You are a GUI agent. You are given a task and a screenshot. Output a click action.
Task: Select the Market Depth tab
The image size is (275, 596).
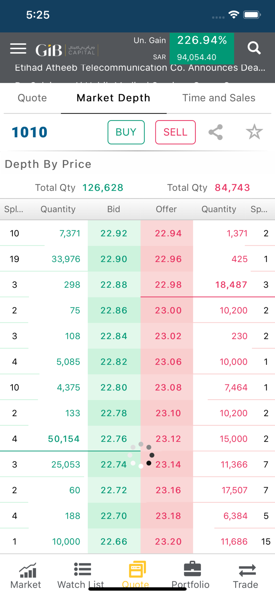[113, 98]
